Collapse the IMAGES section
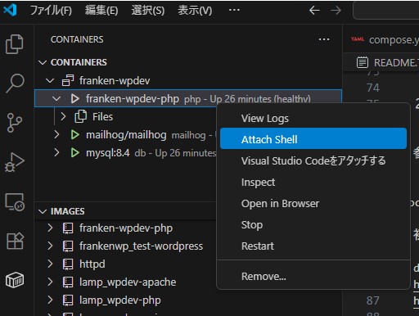 click(x=43, y=211)
